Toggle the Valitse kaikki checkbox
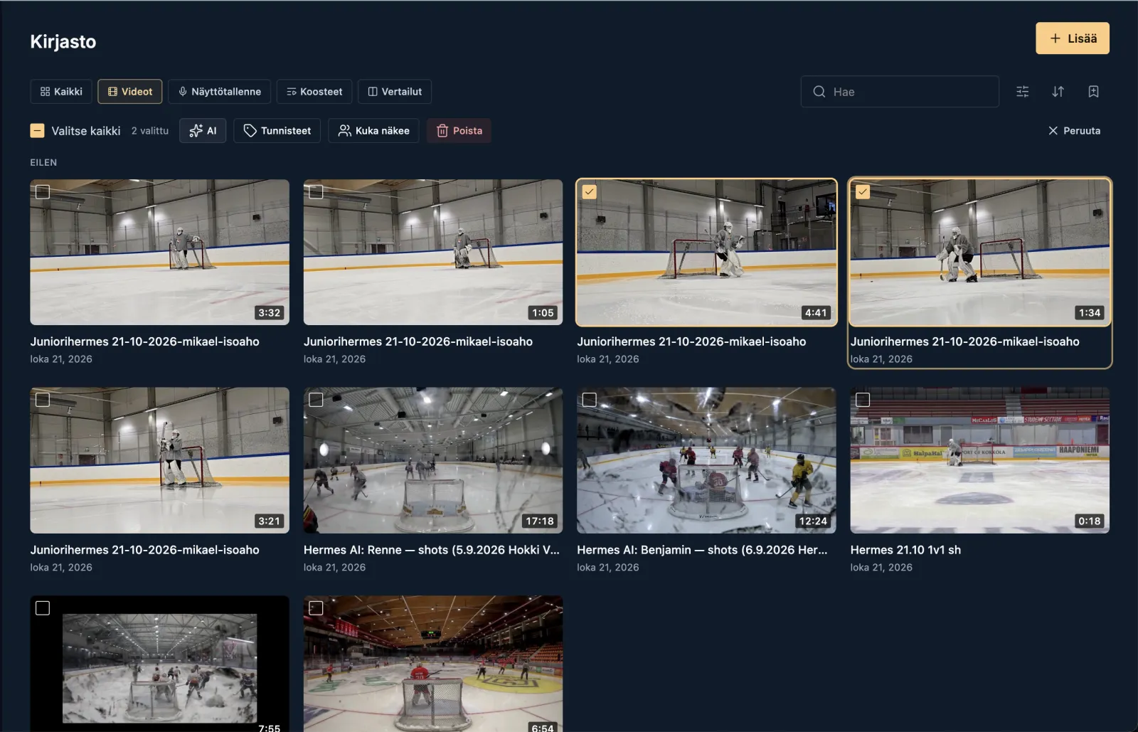1138x732 pixels. click(37, 131)
